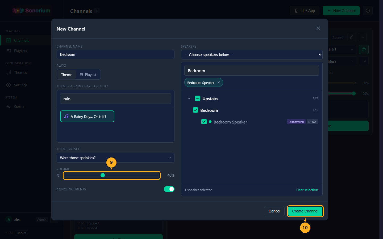Click the 100% volume slider on background card
The width and height of the screenshot is (383, 239).
pos(342,93)
